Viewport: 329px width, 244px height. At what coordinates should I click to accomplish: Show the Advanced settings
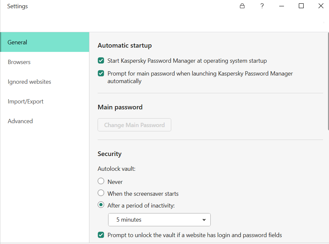[20, 121]
